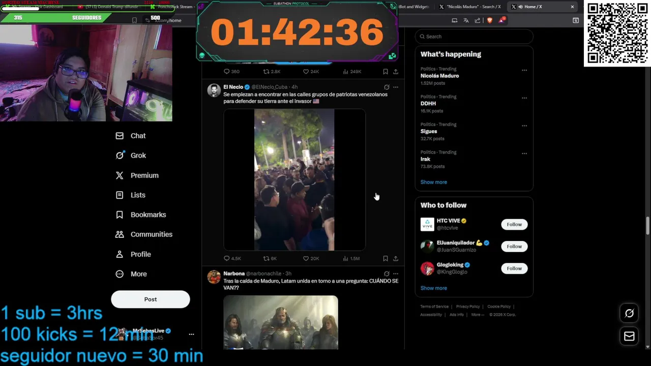Open Brave Rewards triangle icon
The image size is (651, 366).
pos(501,20)
